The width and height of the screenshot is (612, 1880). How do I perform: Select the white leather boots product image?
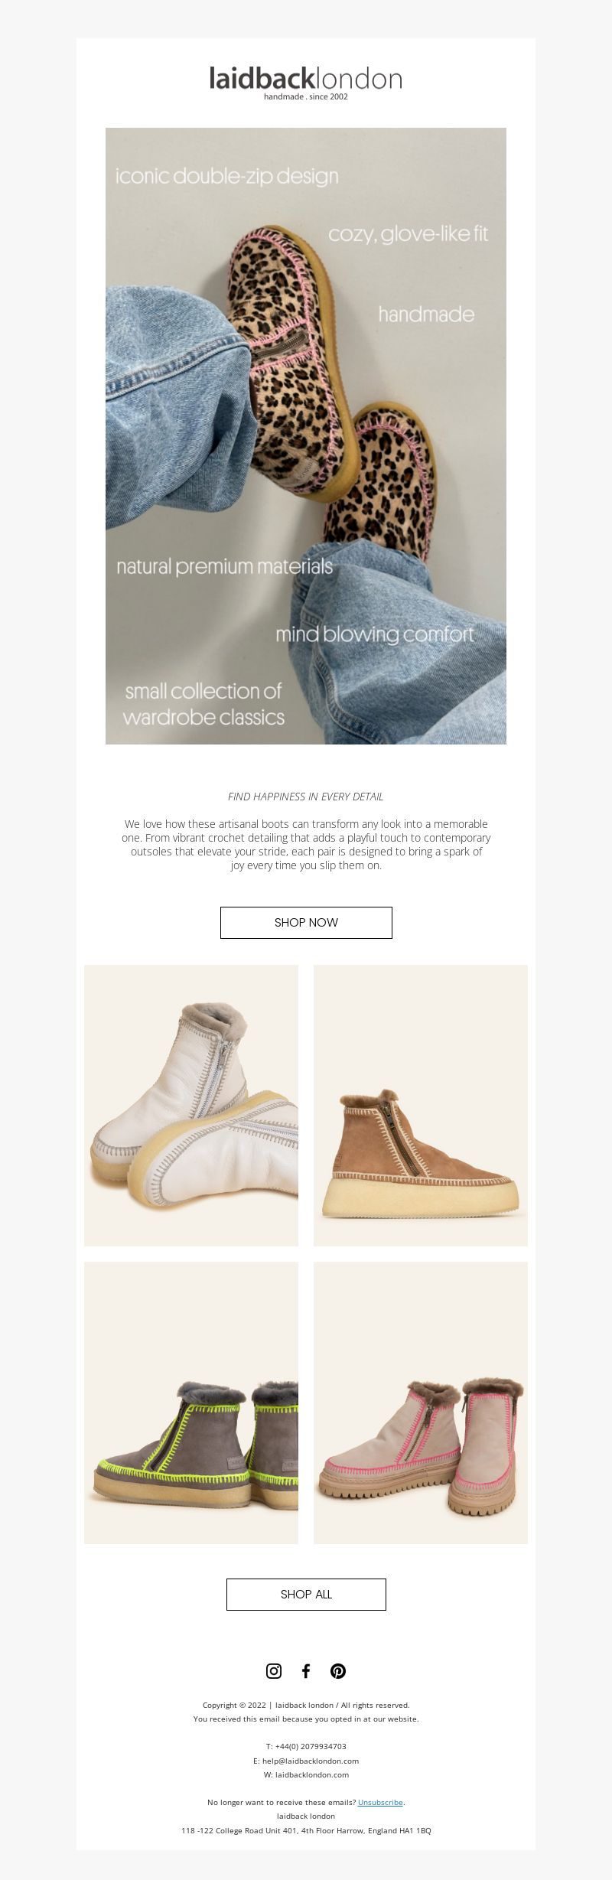[x=191, y=1105]
